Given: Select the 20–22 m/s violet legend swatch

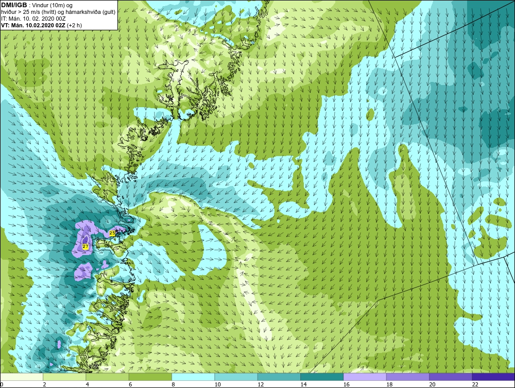Looking at the screenshot, I should pyautogui.click(x=451, y=377).
